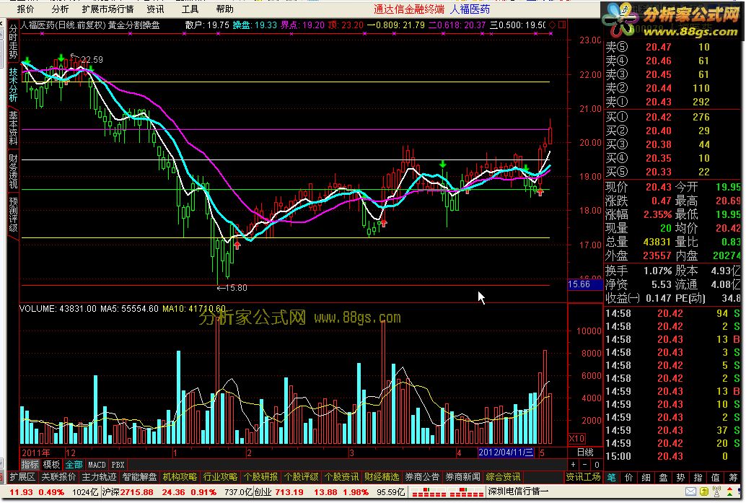Open the 智能解盘 bottom tab

tap(139, 477)
